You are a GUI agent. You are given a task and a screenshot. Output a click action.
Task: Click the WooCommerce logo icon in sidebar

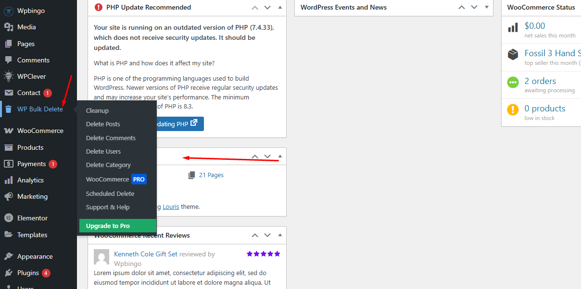coord(8,131)
